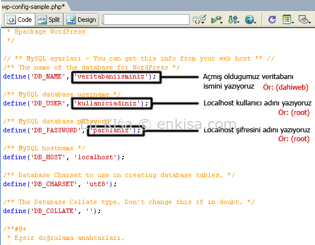Click the 'Database Collate type' comment
The image size is (315, 245).
[129, 202]
